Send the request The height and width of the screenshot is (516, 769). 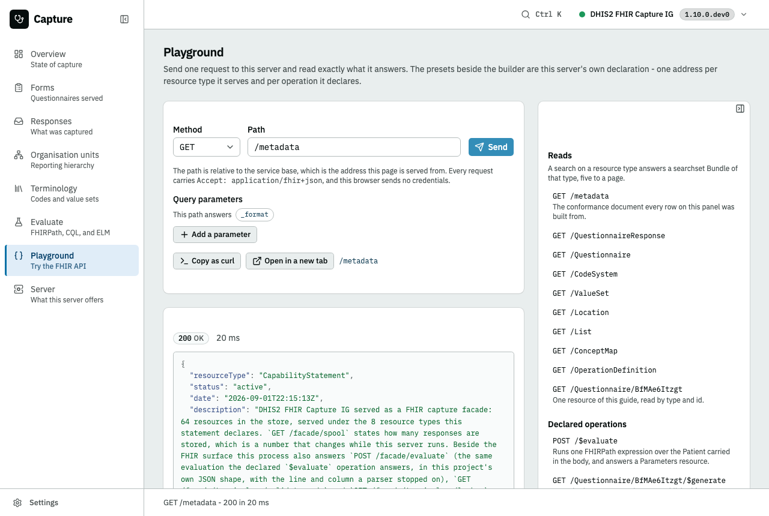(x=491, y=147)
